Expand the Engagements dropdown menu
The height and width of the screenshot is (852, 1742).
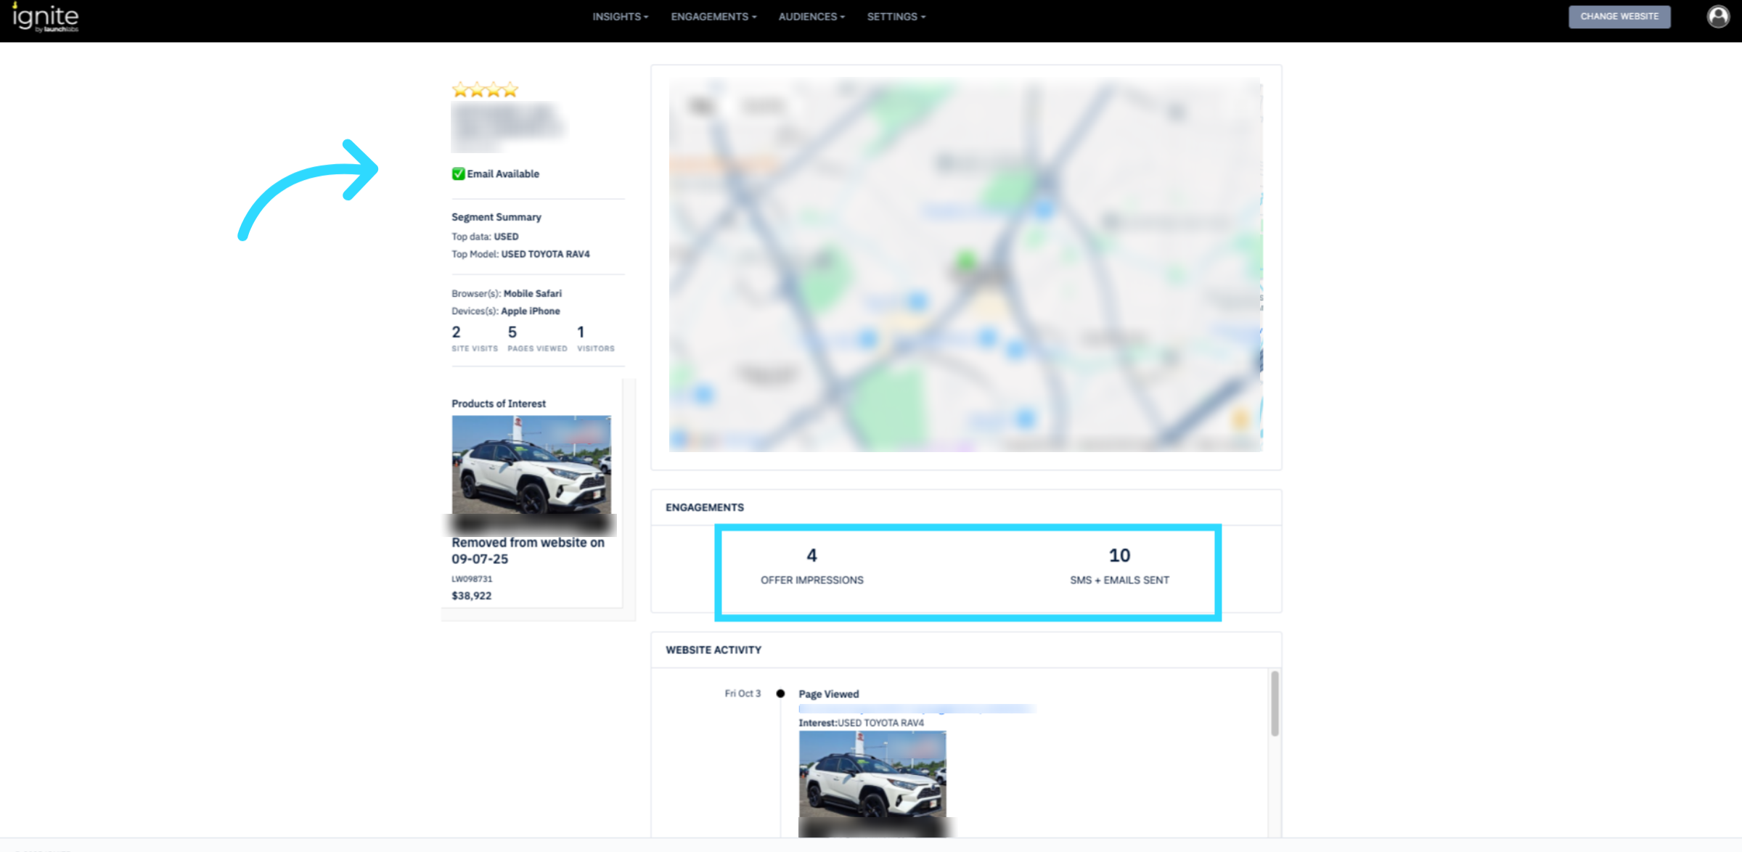(713, 17)
